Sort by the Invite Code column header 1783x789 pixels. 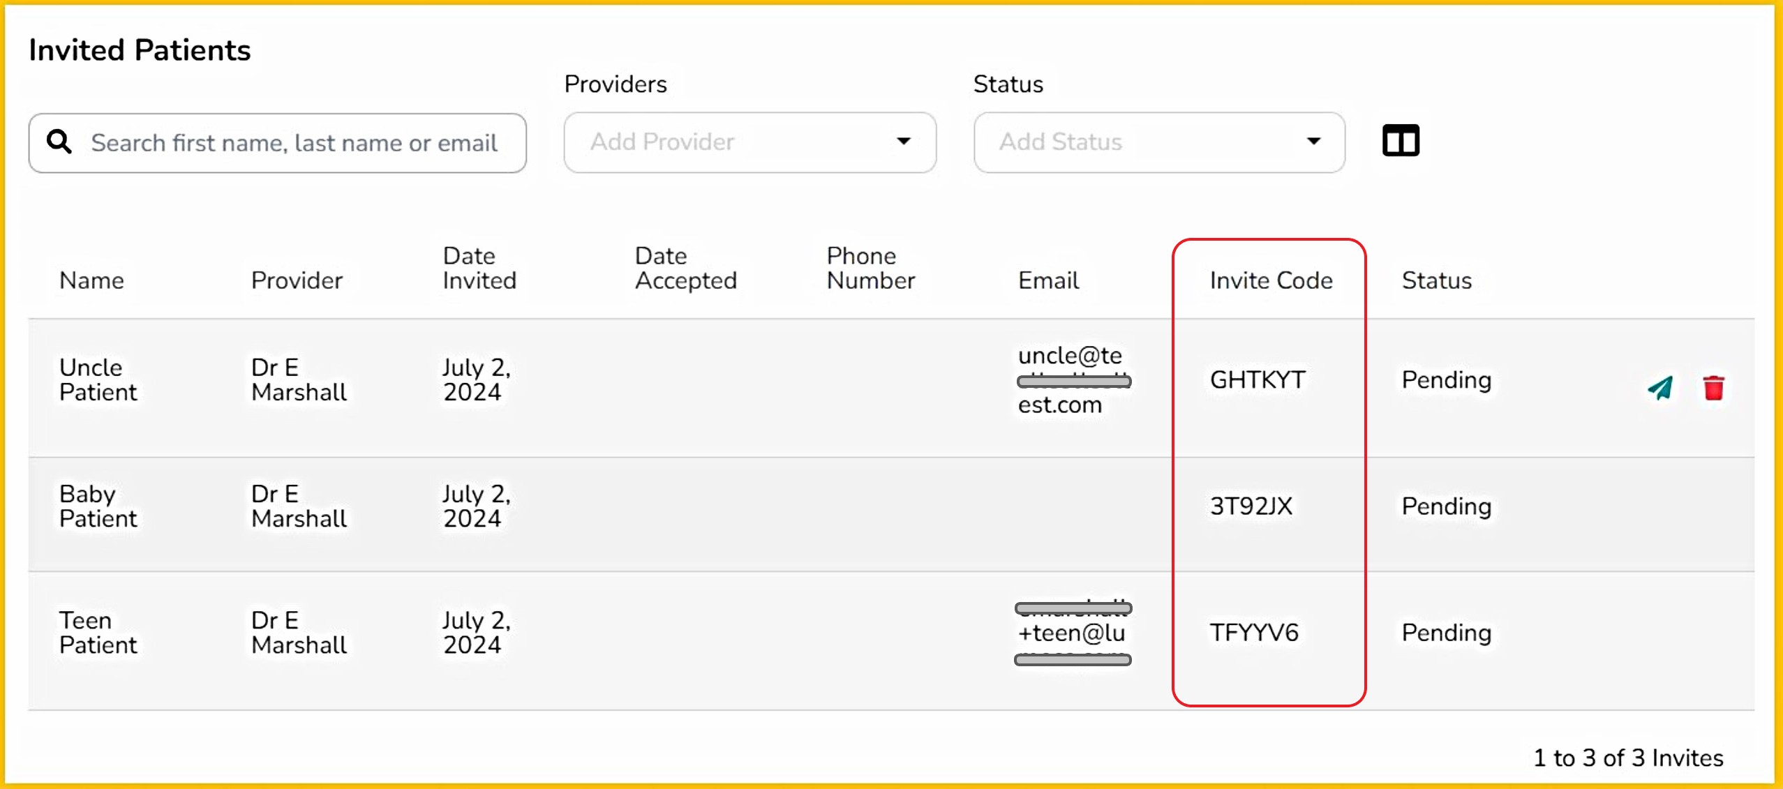pyautogui.click(x=1270, y=280)
